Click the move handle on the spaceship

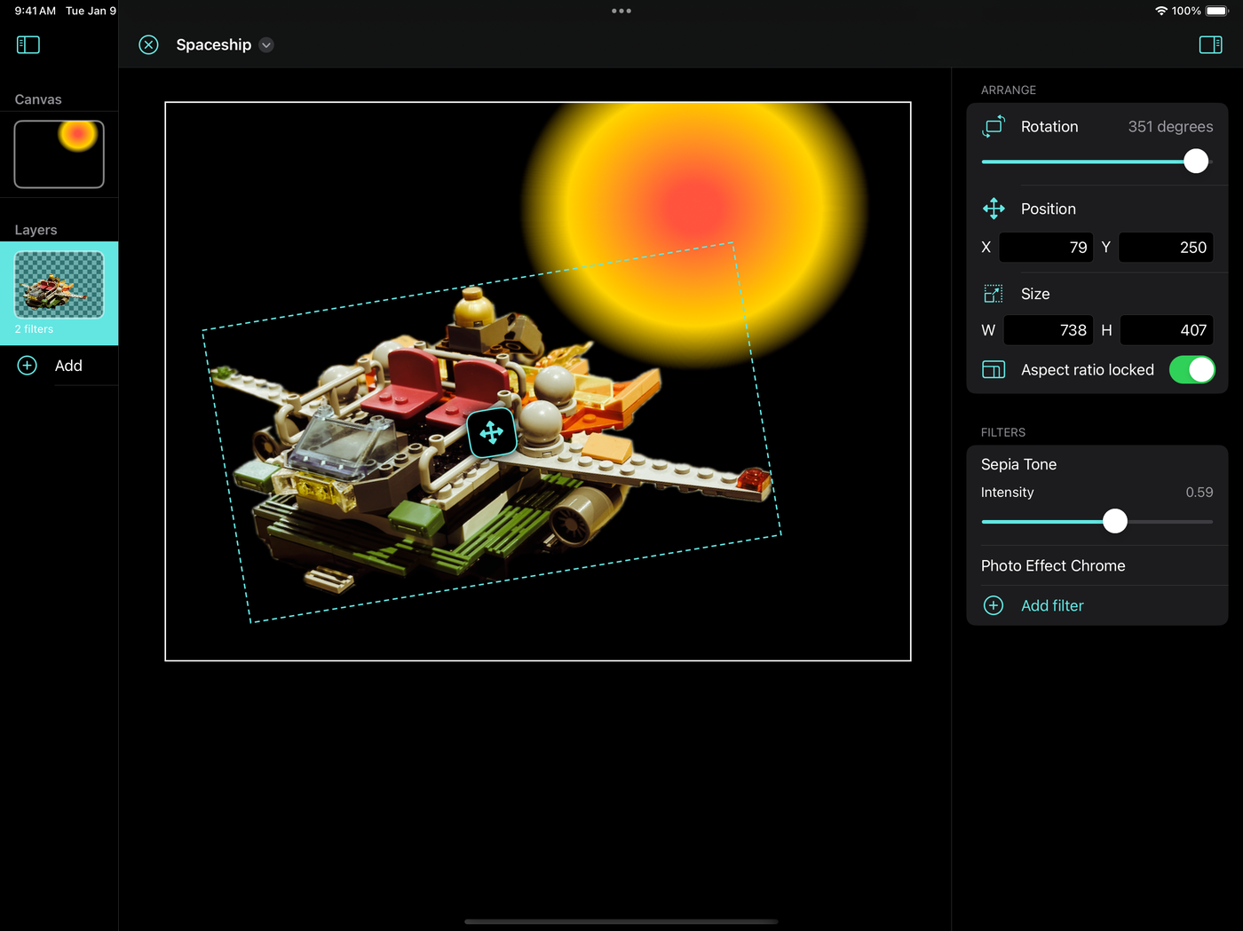pos(491,433)
